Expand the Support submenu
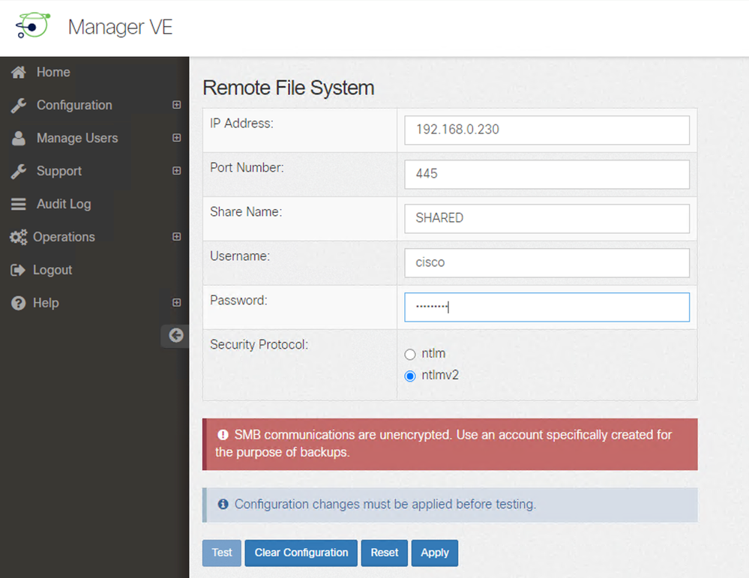 (x=176, y=170)
